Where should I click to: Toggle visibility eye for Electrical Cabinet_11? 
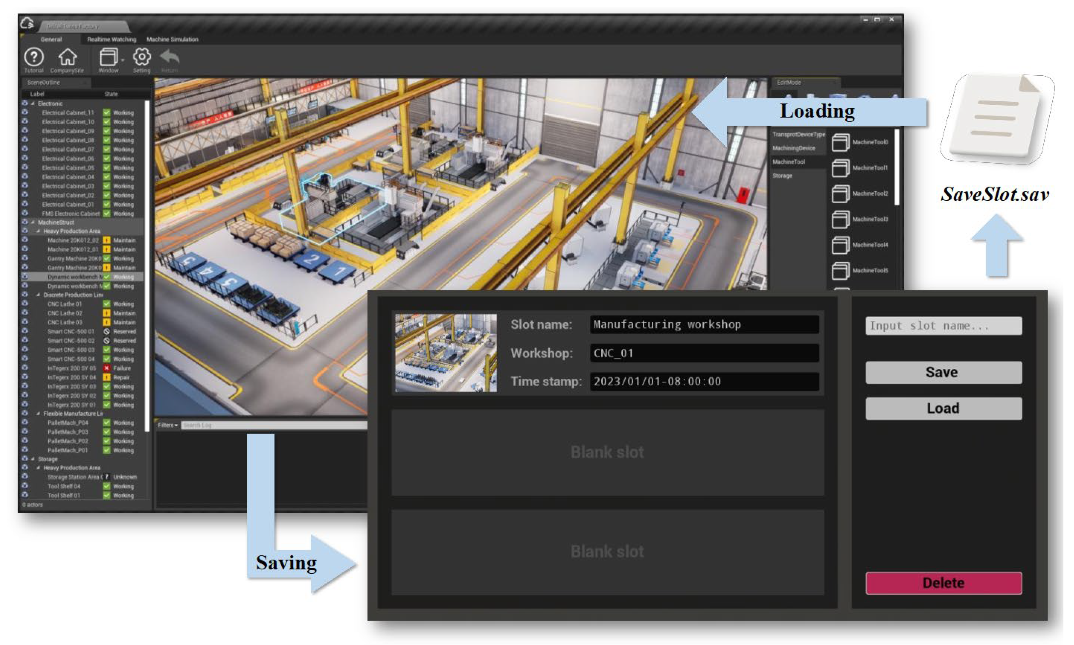(25, 112)
